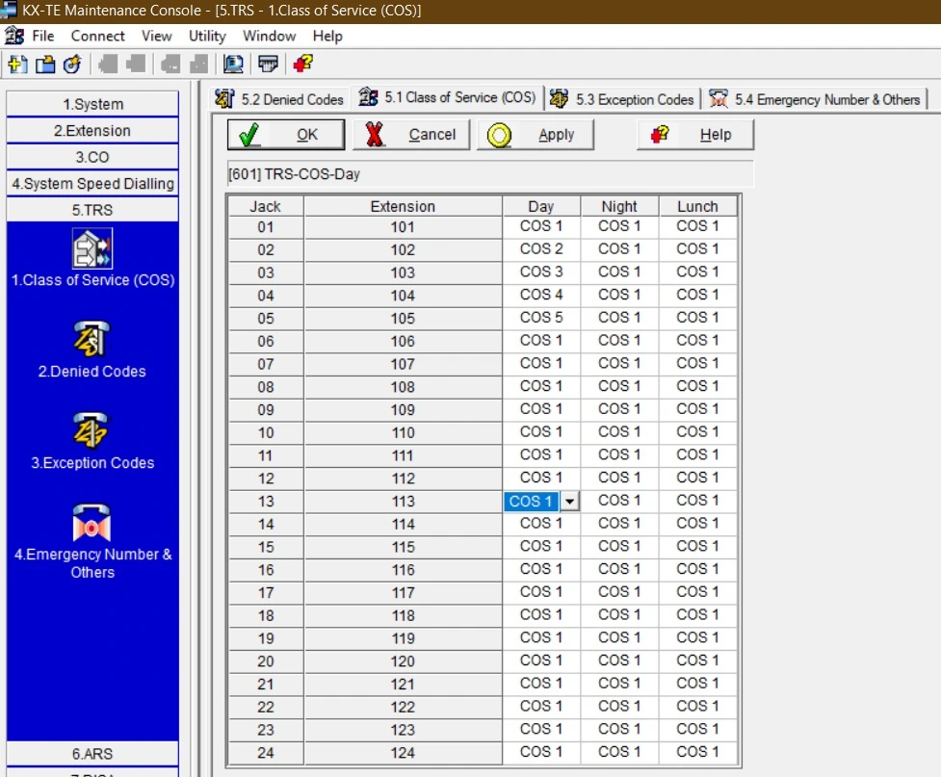Select the Night COS cell for extension 105

click(x=619, y=318)
